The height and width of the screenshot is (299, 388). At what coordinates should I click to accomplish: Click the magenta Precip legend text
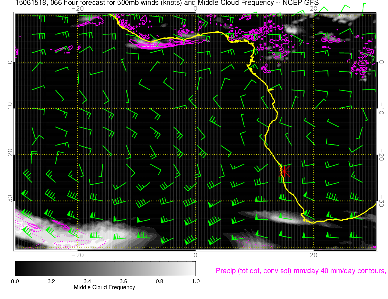click(x=300, y=271)
